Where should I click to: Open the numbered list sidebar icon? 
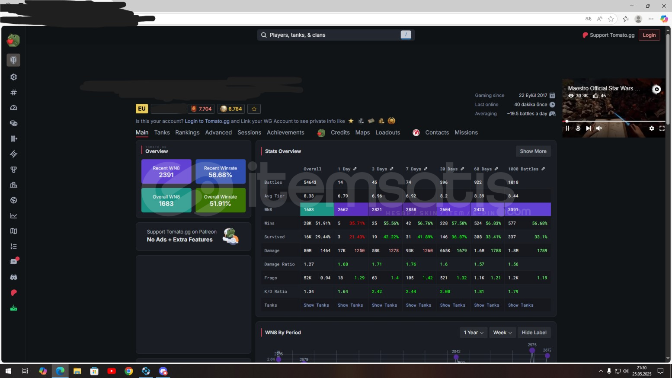[13, 246]
